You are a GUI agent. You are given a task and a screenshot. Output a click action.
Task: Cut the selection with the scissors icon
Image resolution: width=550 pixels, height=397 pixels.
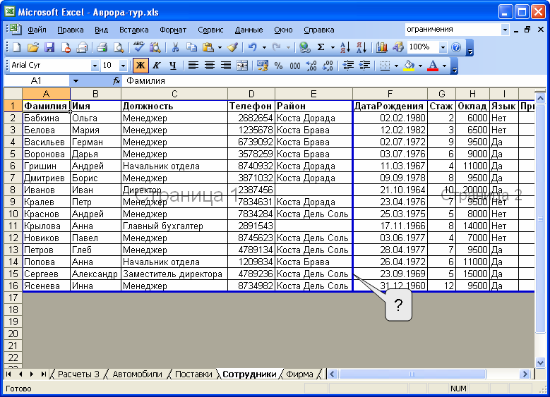tap(175, 47)
